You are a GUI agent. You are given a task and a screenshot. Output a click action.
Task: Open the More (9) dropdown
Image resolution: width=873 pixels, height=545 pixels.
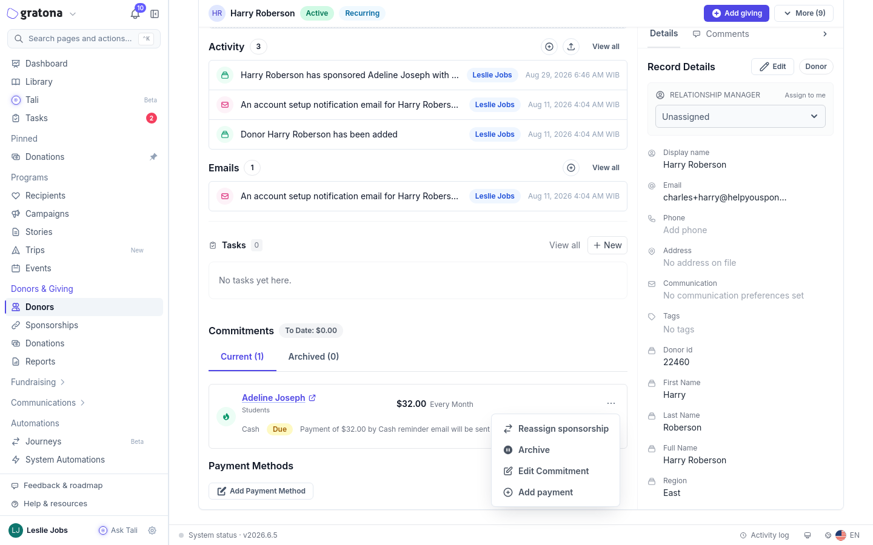804,13
